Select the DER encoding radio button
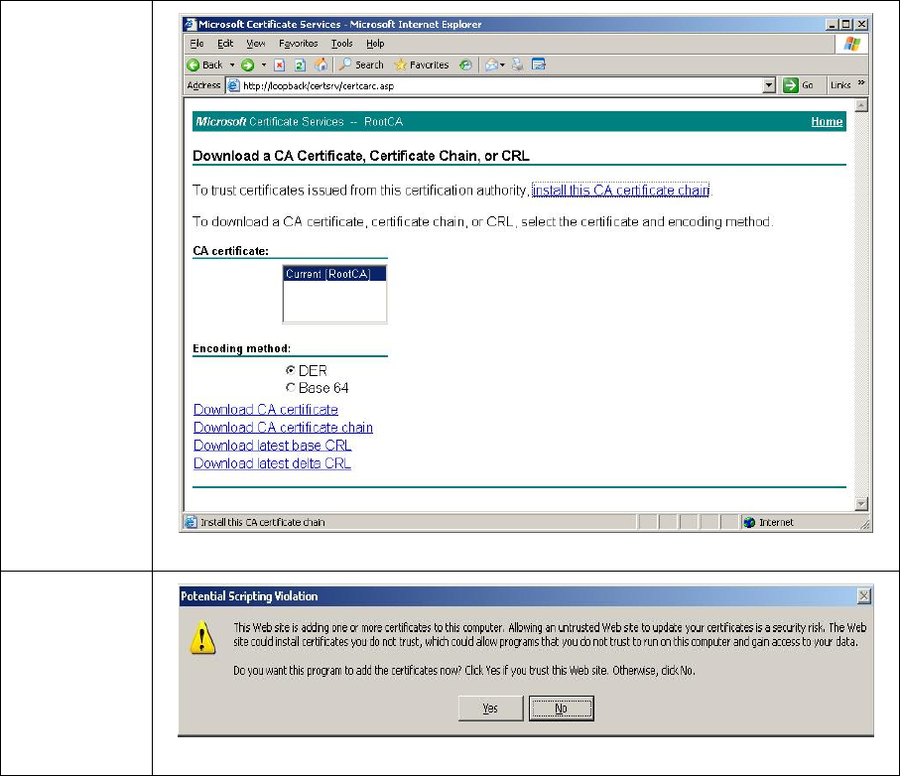Viewport: 900px width, 776px height. [291, 370]
